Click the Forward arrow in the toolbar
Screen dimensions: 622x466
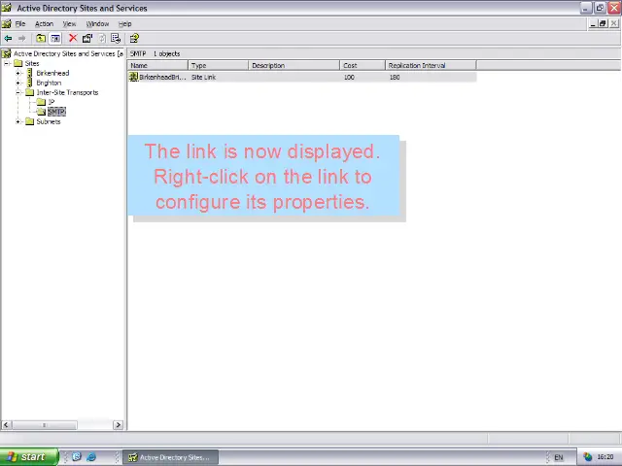21,39
